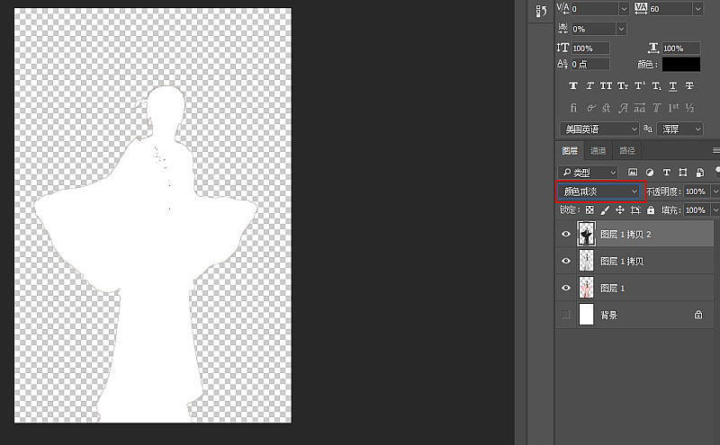Click the horizontal scale 100% field

tap(681, 49)
